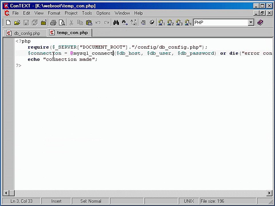Run user command key 2
Viewport: 275px width, 206px height.
[170, 23]
